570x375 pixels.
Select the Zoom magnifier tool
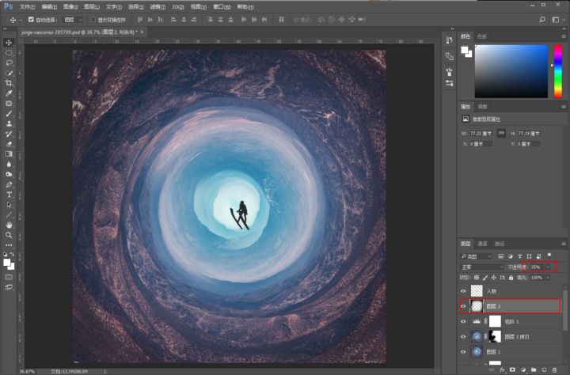pos(9,235)
